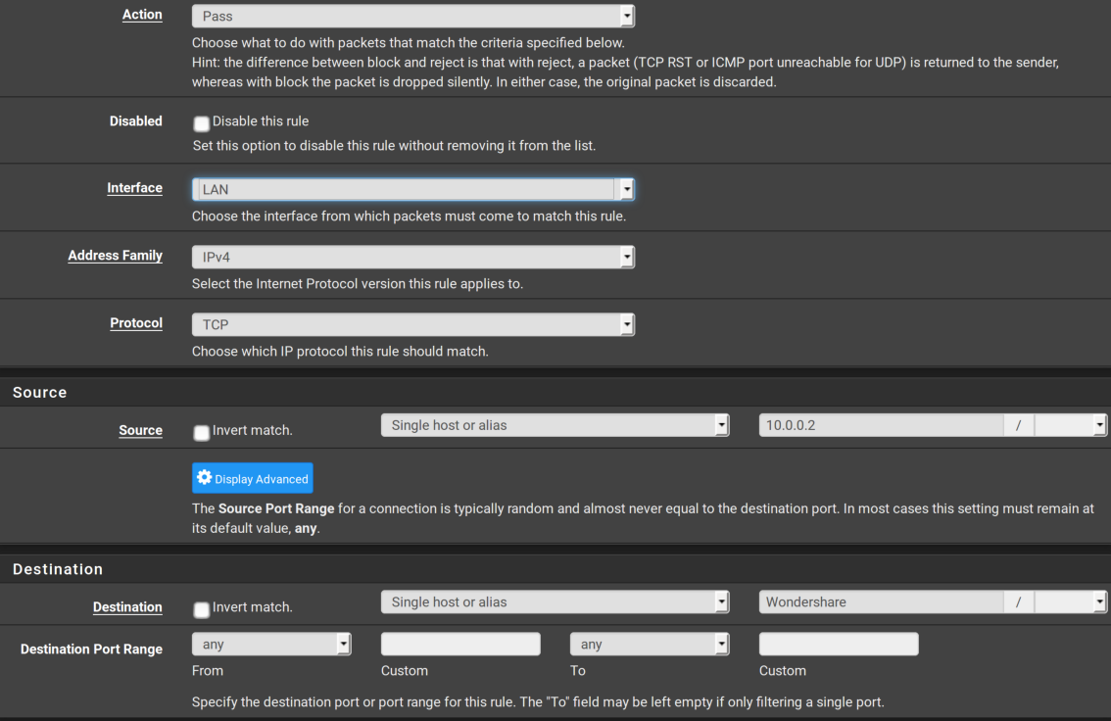Expand Destination type dropdown Single host or alias
1111x721 pixels.
[x=555, y=601]
